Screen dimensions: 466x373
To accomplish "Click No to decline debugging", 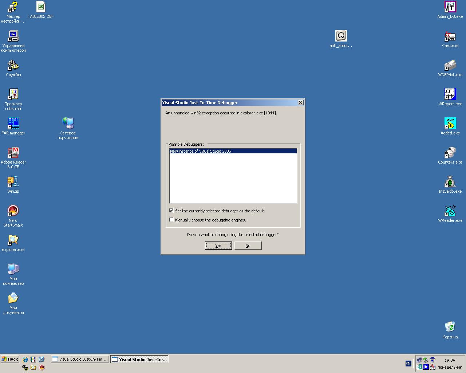I will coord(248,246).
